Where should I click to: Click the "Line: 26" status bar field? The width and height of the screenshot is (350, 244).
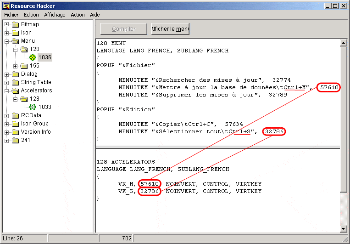pos(25,238)
